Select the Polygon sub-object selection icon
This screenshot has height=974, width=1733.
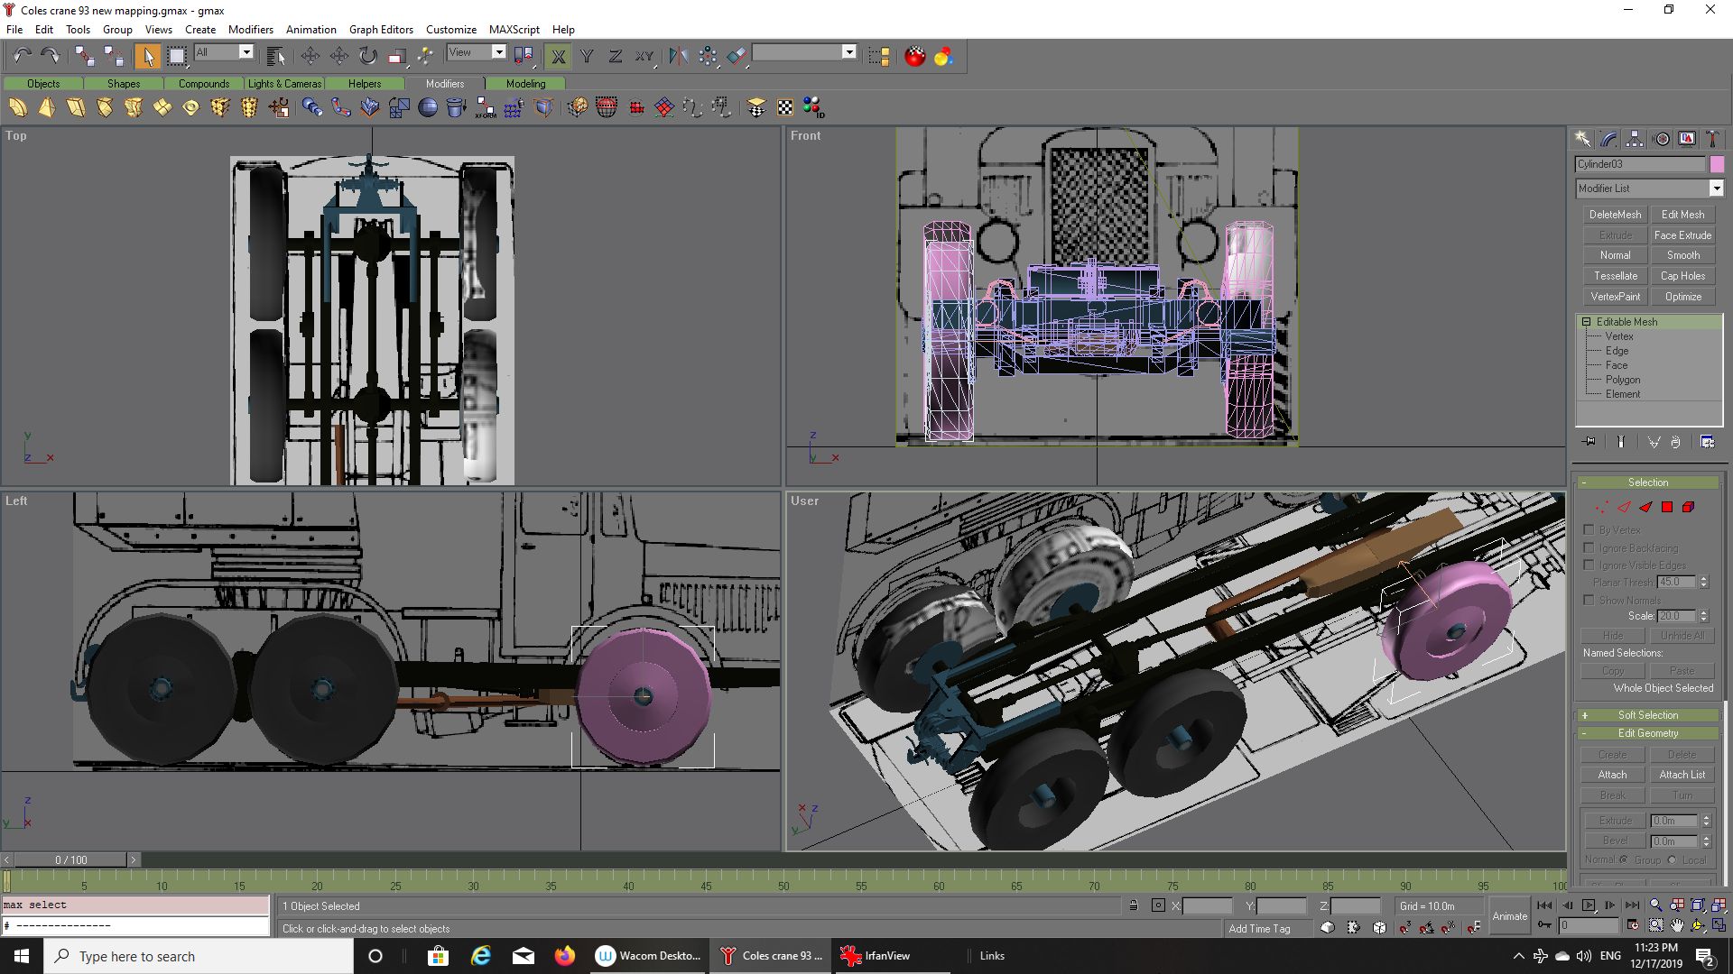(1667, 508)
